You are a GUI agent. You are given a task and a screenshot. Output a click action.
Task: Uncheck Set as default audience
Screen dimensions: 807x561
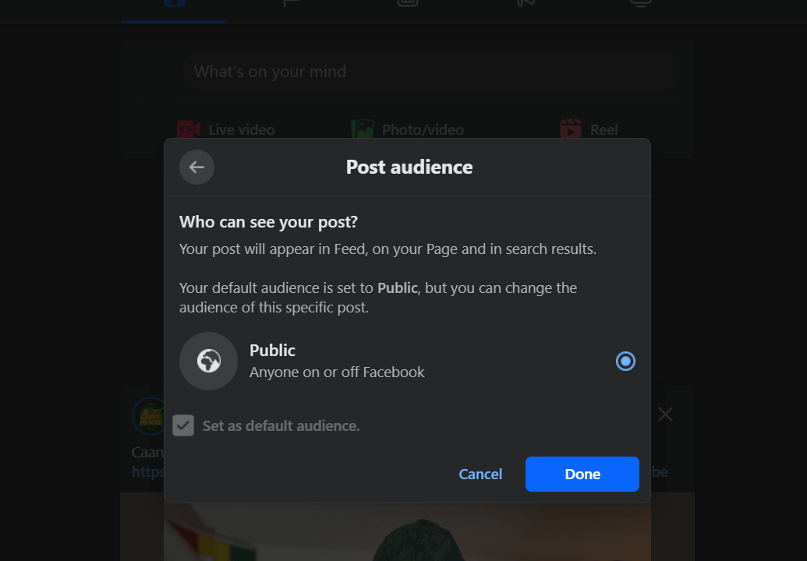coord(183,425)
